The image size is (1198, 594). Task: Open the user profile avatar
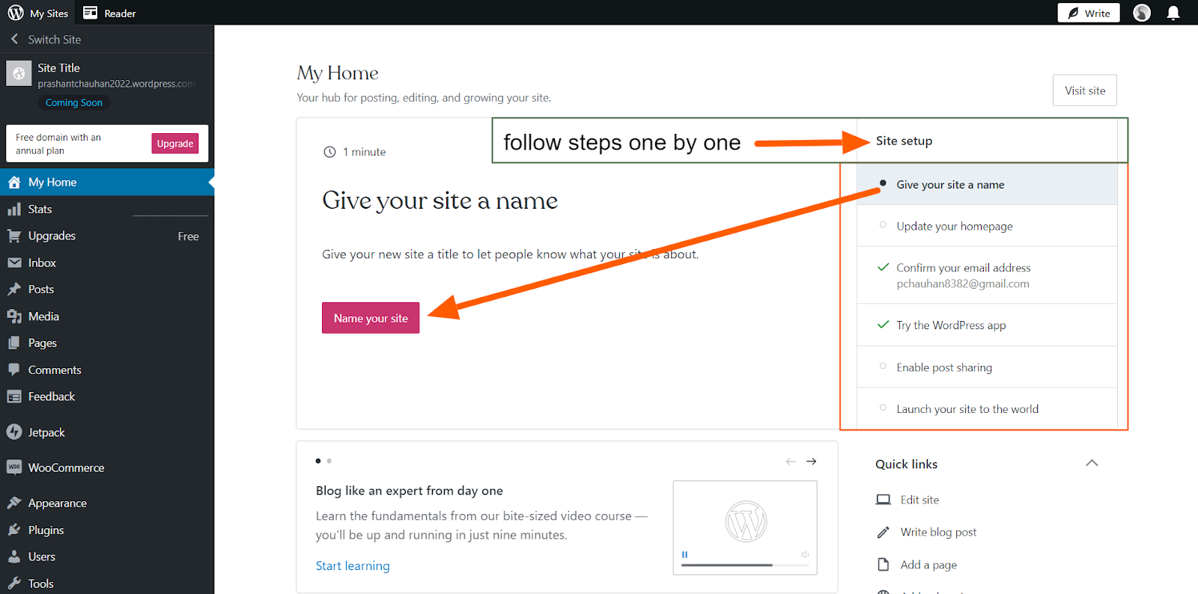[1142, 13]
